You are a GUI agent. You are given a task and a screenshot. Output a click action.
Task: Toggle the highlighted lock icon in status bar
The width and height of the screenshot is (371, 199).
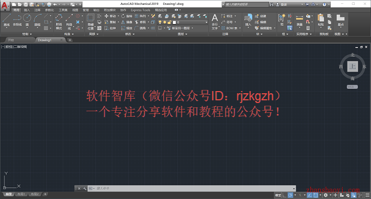[x=354, y=195]
